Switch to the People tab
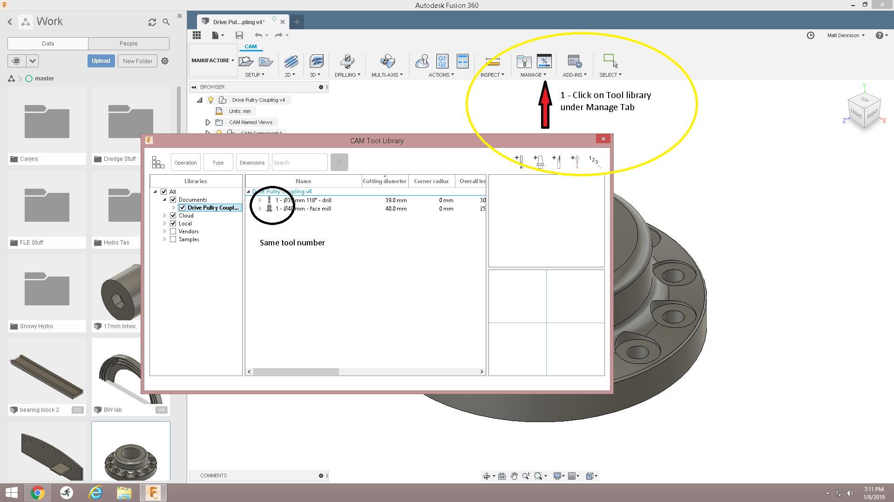This screenshot has height=502, width=894. click(x=129, y=43)
